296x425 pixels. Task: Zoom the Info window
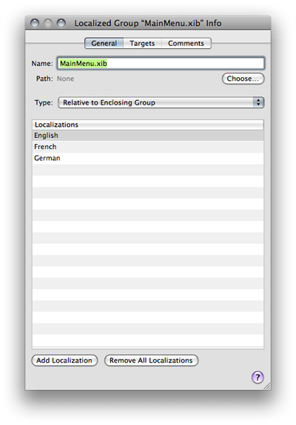(x=61, y=23)
